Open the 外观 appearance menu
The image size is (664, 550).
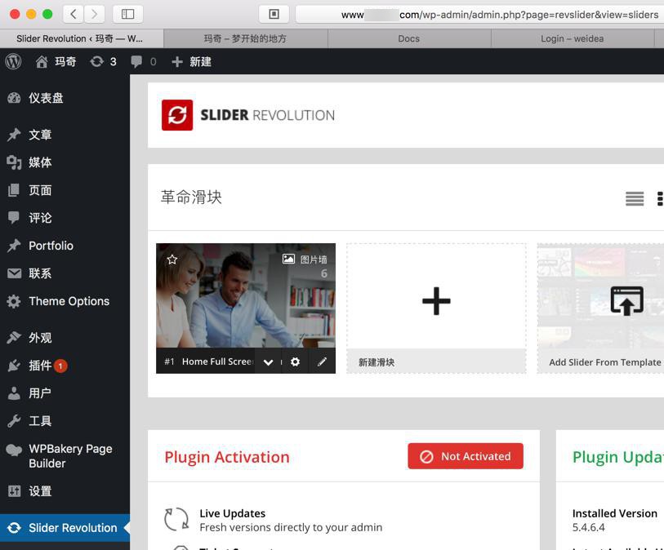pyautogui.click(x=65, y=338)
